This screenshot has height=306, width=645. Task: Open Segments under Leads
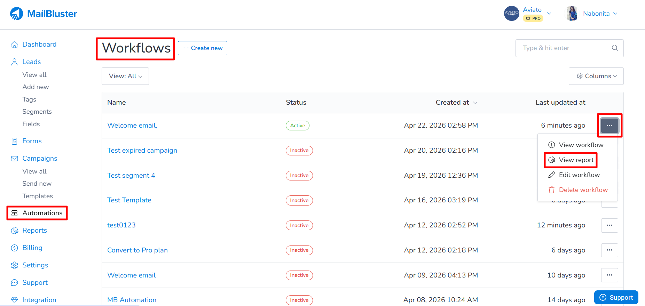[37, 112]
